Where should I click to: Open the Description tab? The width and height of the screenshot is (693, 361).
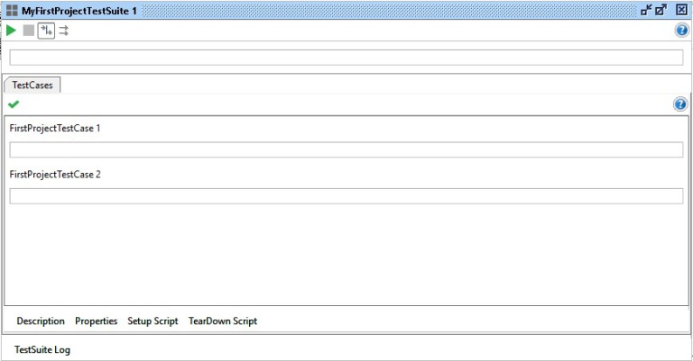41,320
